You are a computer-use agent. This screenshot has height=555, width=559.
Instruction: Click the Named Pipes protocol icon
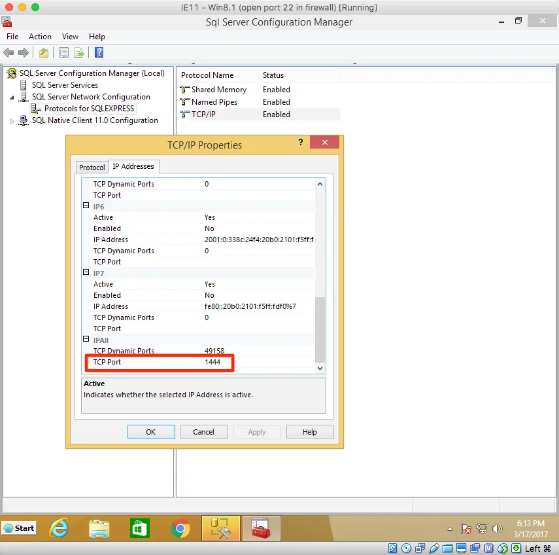pyautogui.click(x=184, y=102)
